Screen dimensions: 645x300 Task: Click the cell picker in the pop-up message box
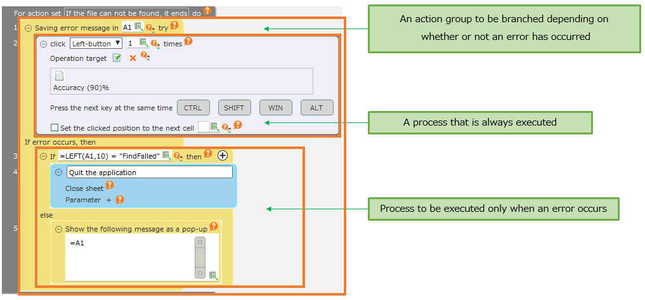click(213, 275)
